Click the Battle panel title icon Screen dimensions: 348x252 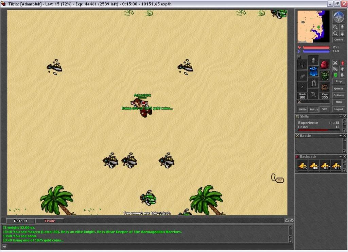(x=297, y=136)
